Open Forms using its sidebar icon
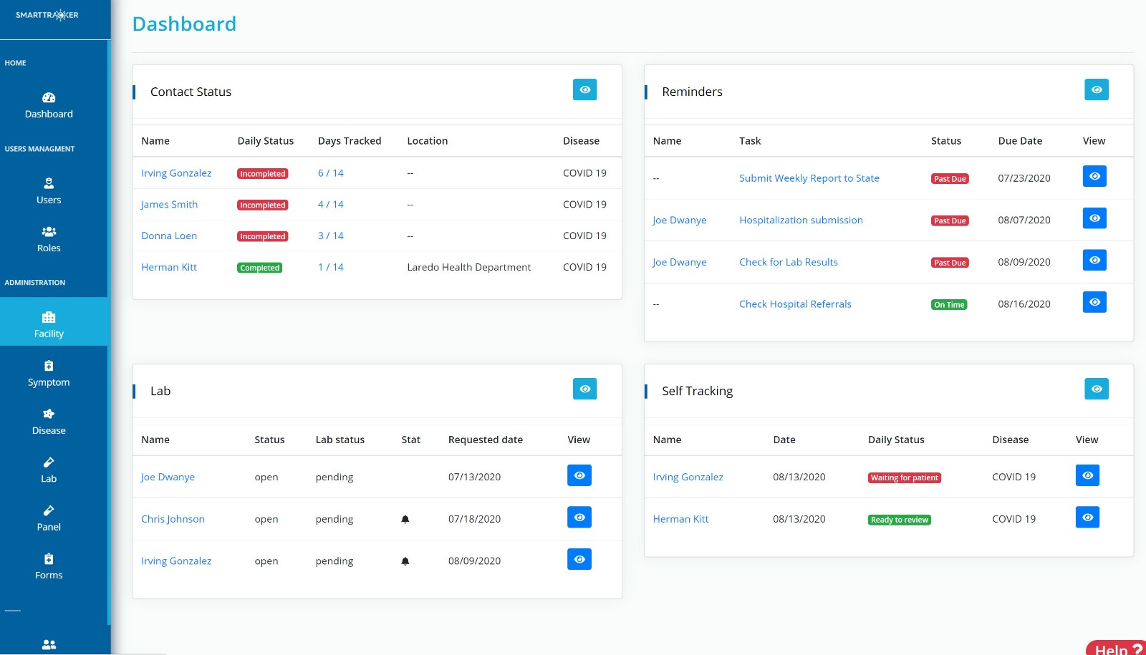This screenshot has height=655, width=1146. click(x=48, y=558)
